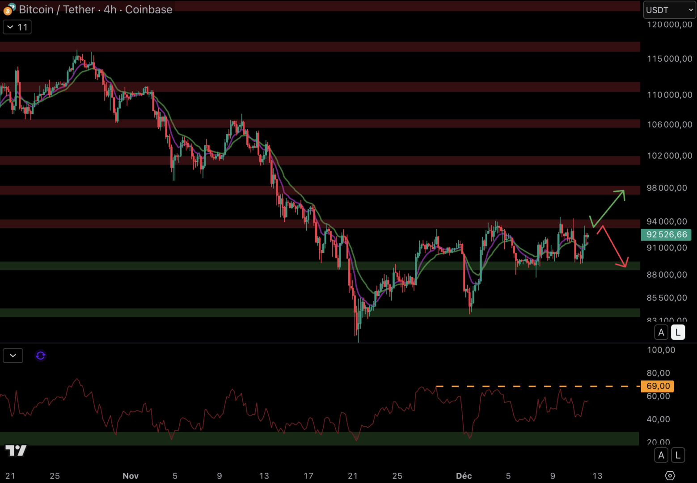Open the USDT currency dropdown
The width and height of the screenshot is (697, 483).
(669, 10)
